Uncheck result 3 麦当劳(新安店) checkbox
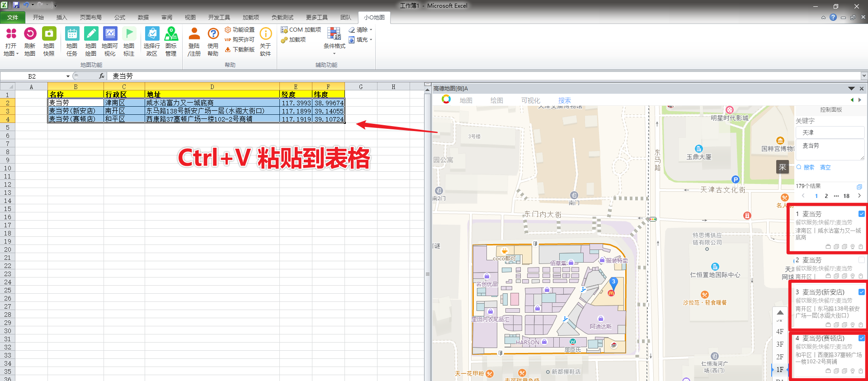 coord(861,292)
